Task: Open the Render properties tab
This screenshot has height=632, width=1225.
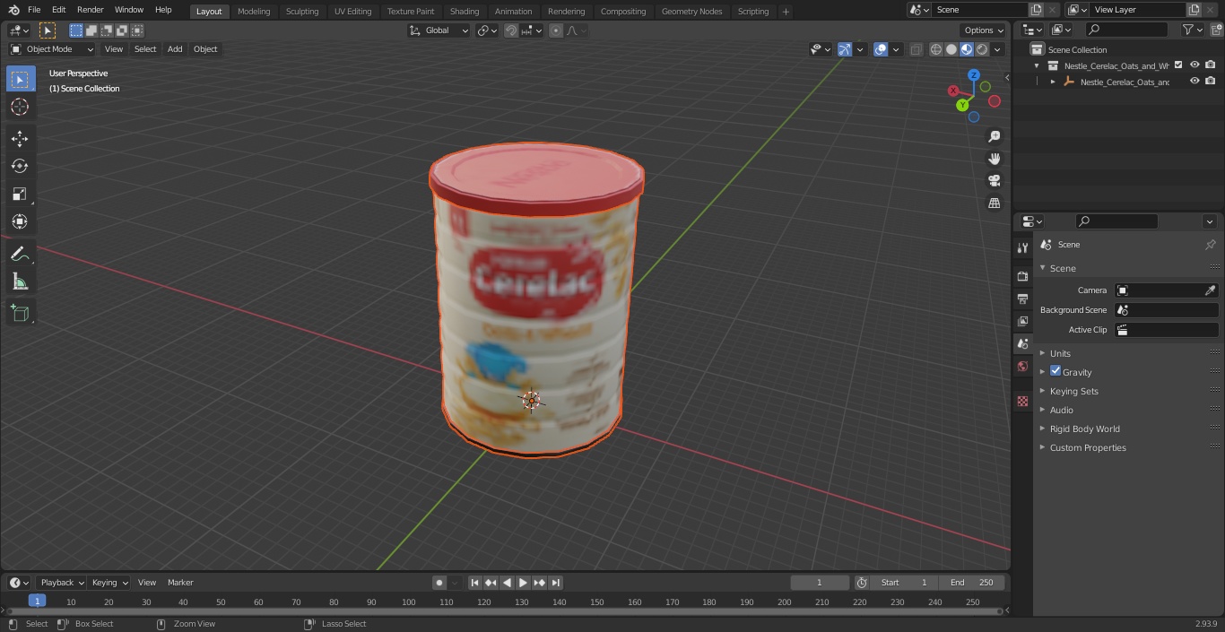Action: 1022,276
